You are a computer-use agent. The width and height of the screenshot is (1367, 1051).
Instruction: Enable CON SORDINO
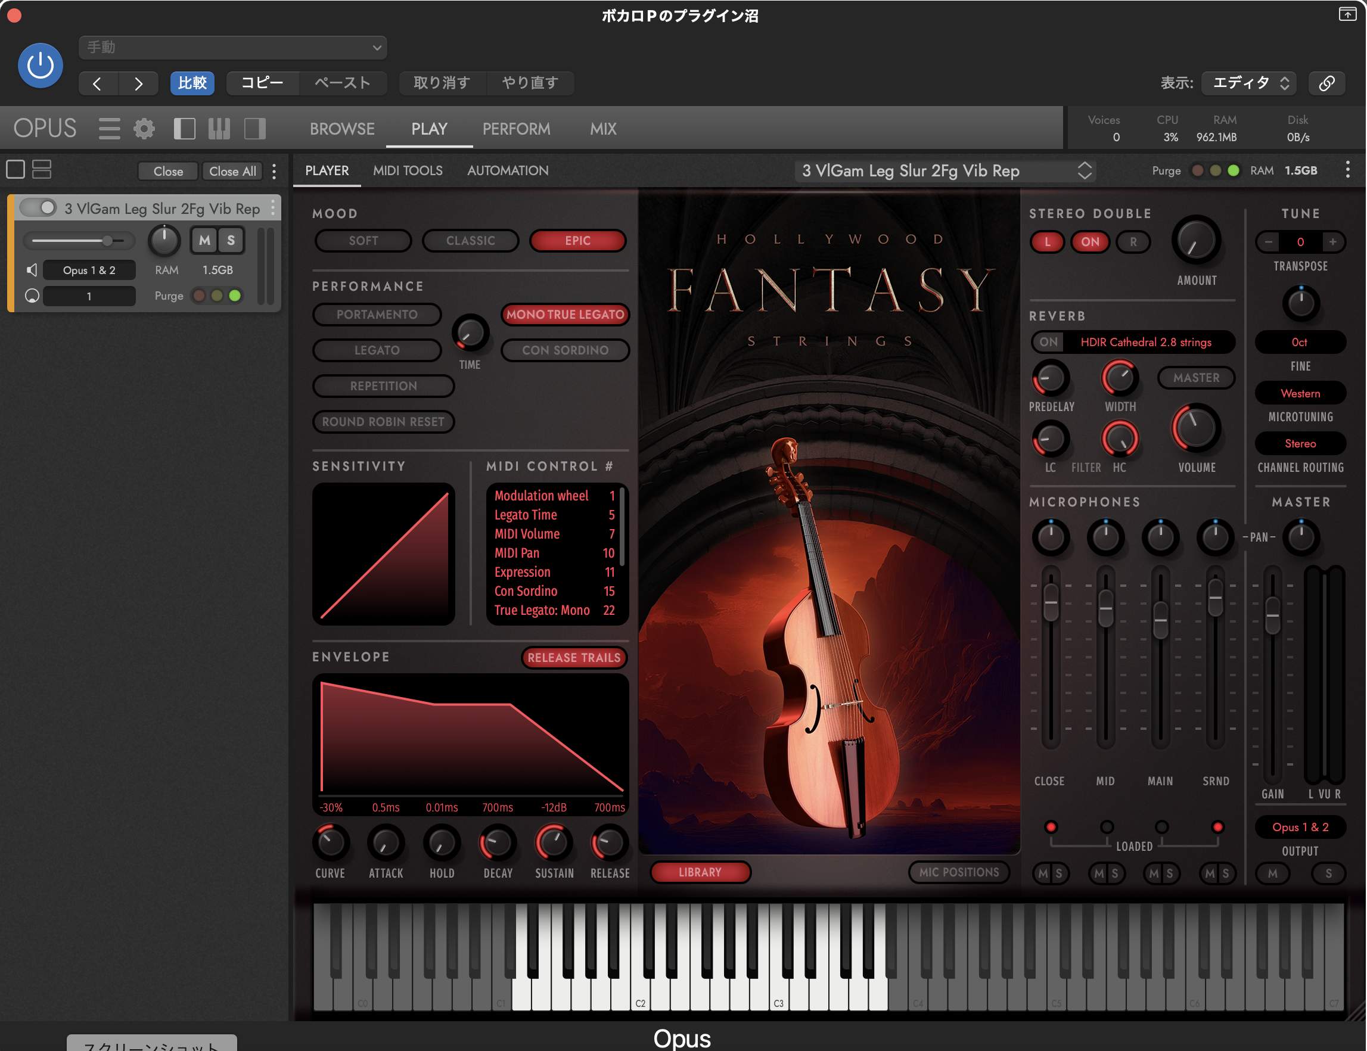click(565, 350)
